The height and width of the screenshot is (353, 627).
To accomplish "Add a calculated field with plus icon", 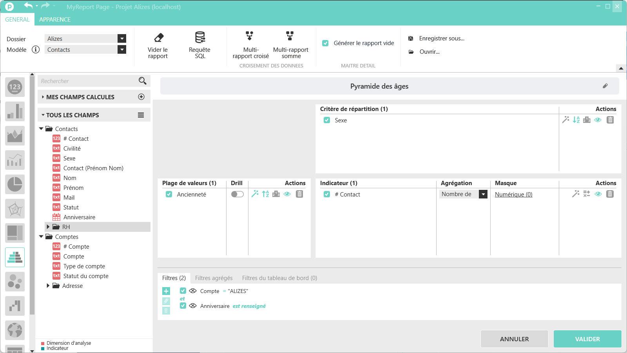I will tap(141, 97).
